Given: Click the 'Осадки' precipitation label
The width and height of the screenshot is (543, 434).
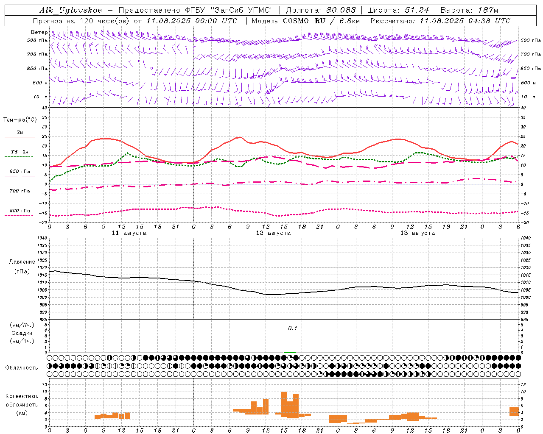Looking at the screenshot, I should click(x=22, y=333).
